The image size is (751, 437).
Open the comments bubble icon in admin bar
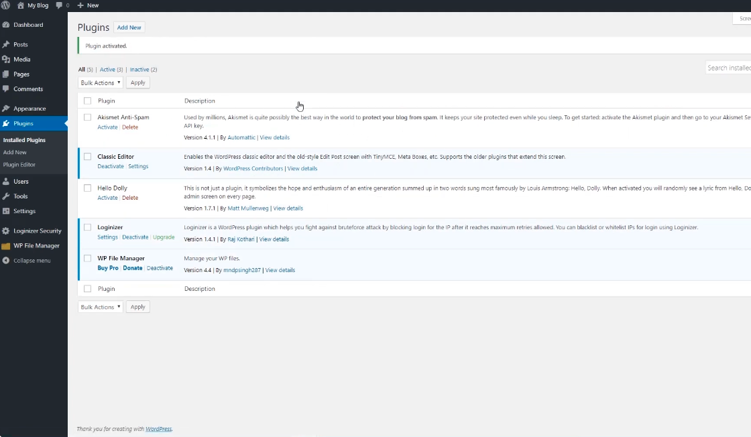60,5
